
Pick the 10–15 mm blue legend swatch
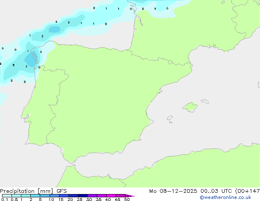click(54, 196)
